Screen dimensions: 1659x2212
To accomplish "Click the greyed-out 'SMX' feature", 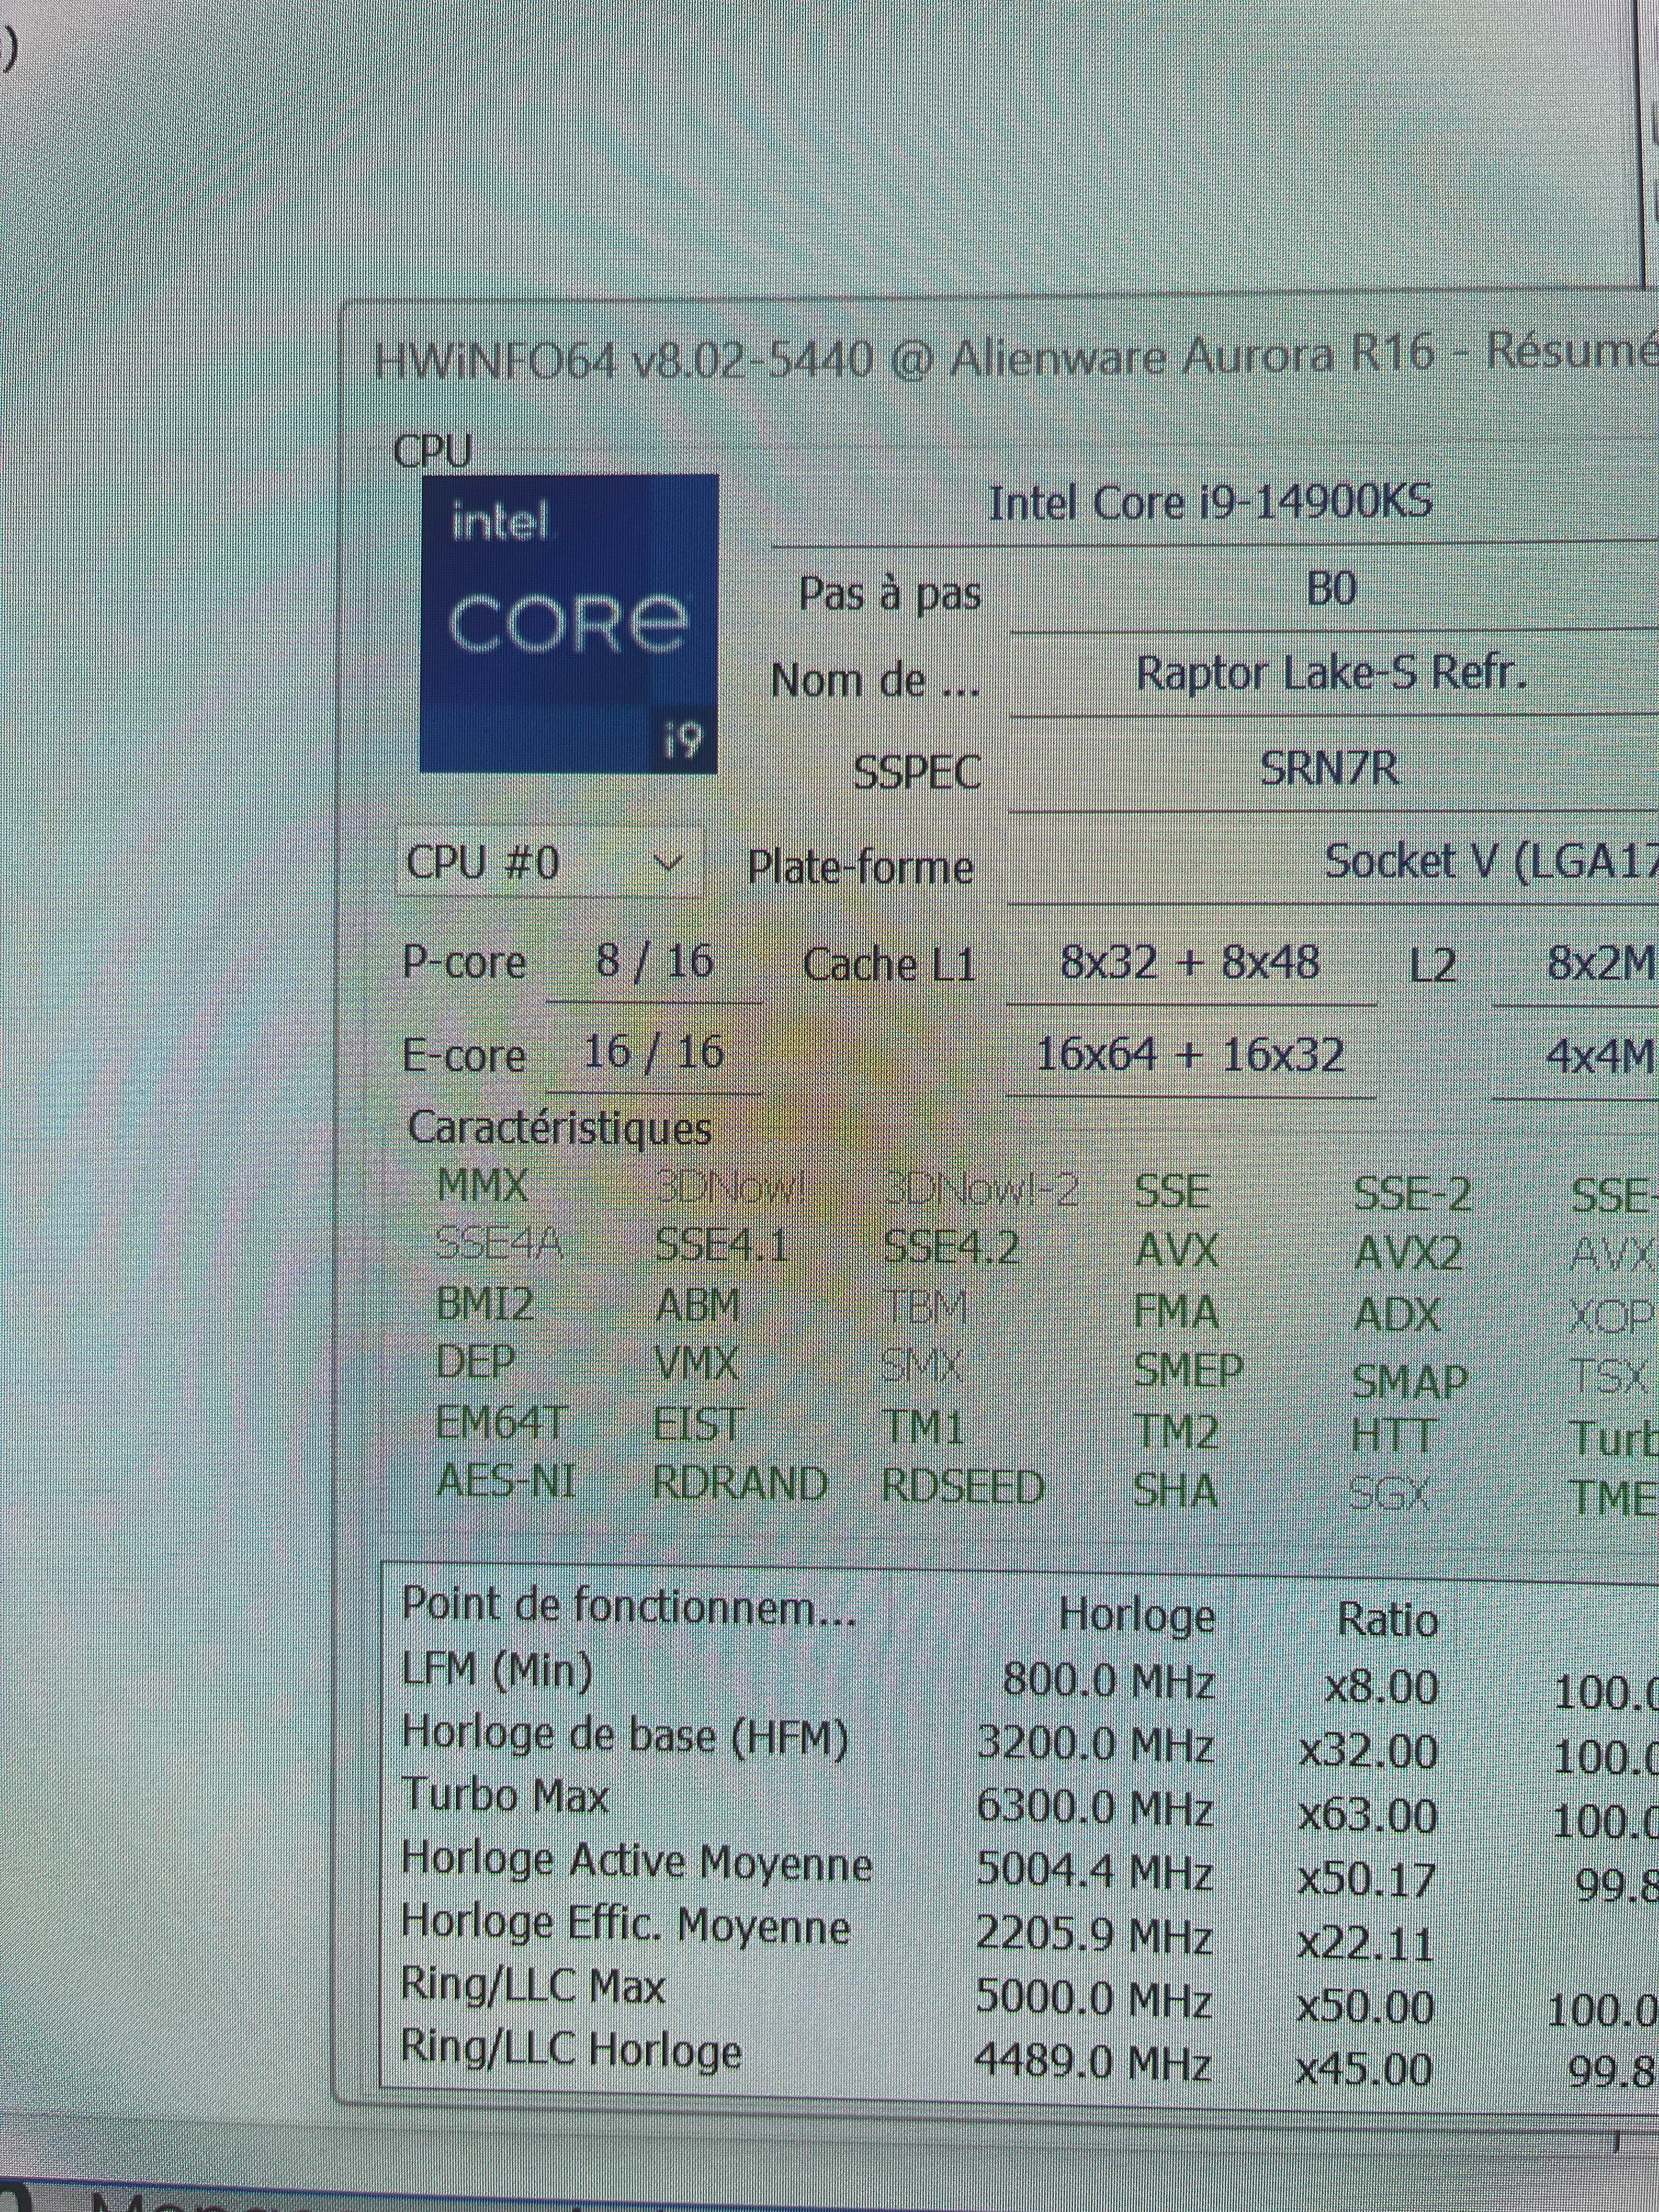I will coord(922,1365).
